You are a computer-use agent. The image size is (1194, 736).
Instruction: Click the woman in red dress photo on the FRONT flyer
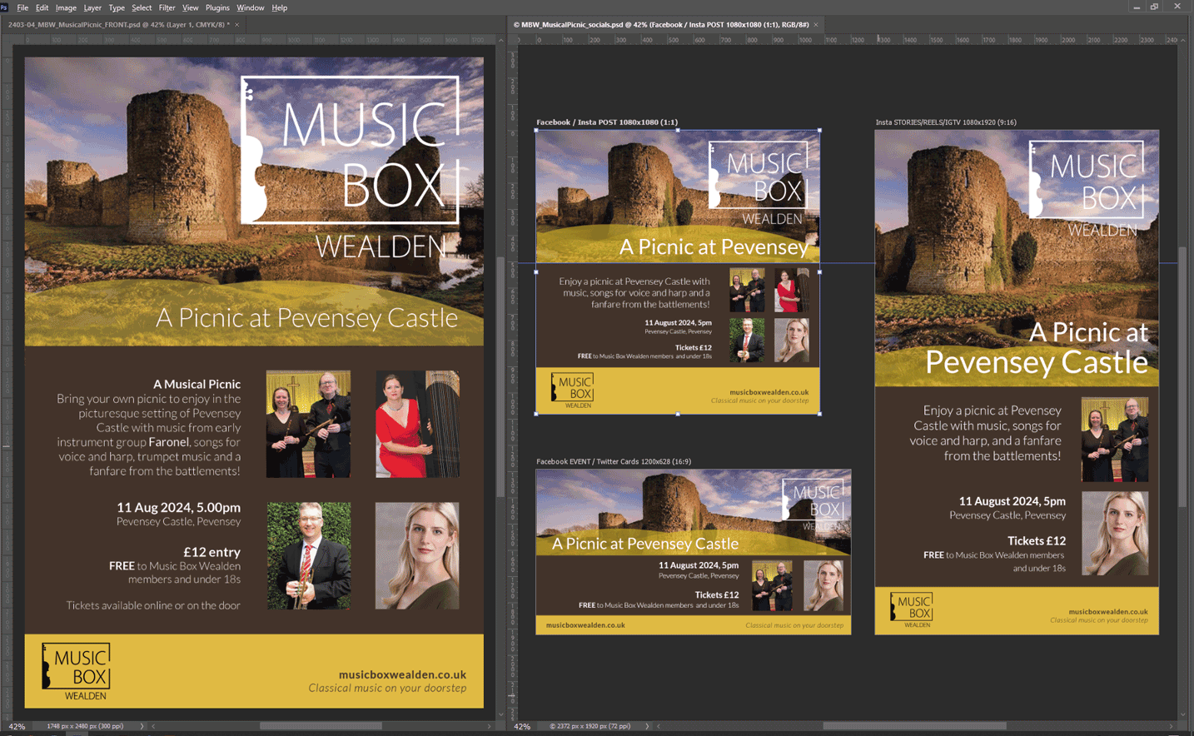pos(417,425)
